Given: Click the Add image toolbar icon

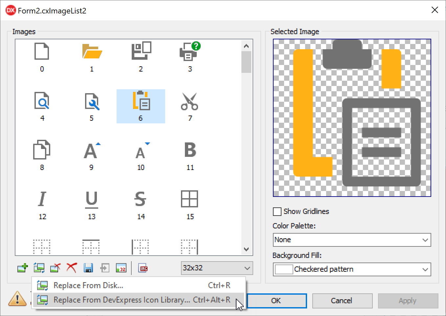Looking at the screenshot, I should (x=23, y=268).
